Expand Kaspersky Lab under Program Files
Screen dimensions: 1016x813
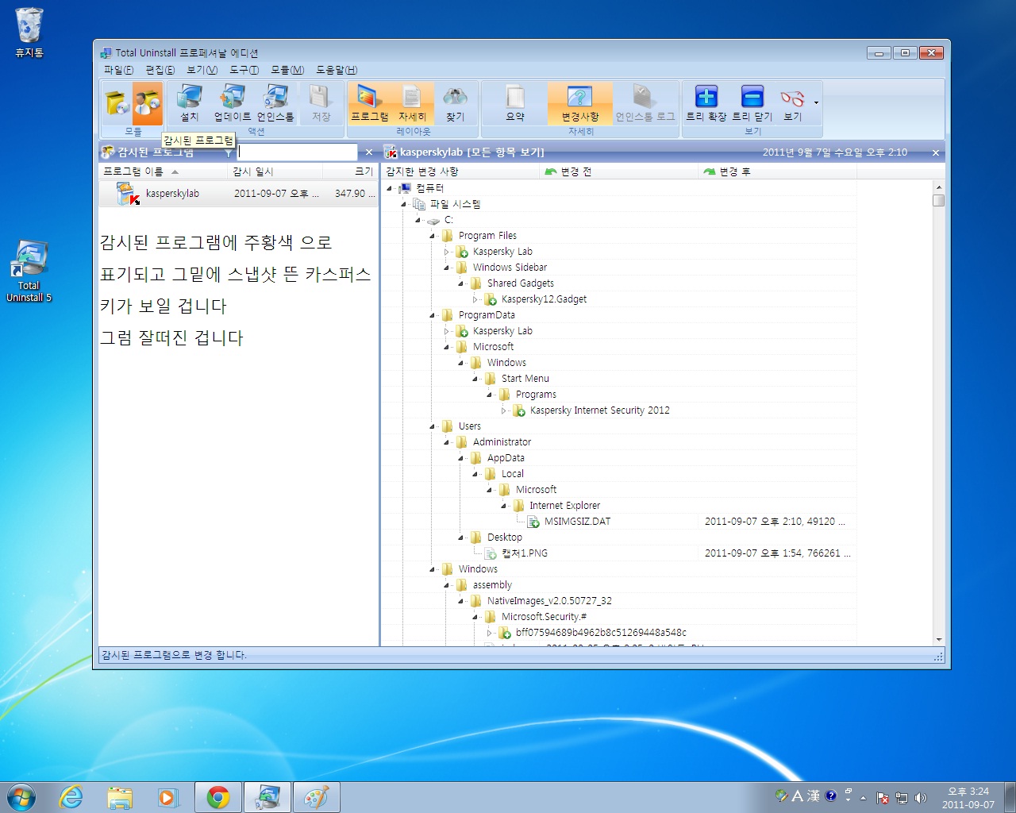(x=446, y=252)
